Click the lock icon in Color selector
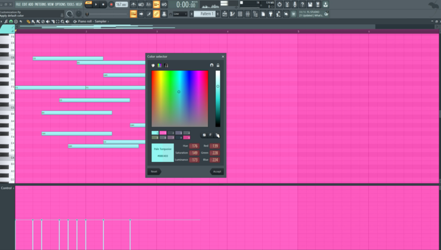 pyautogui.click(x=218, y=65)
